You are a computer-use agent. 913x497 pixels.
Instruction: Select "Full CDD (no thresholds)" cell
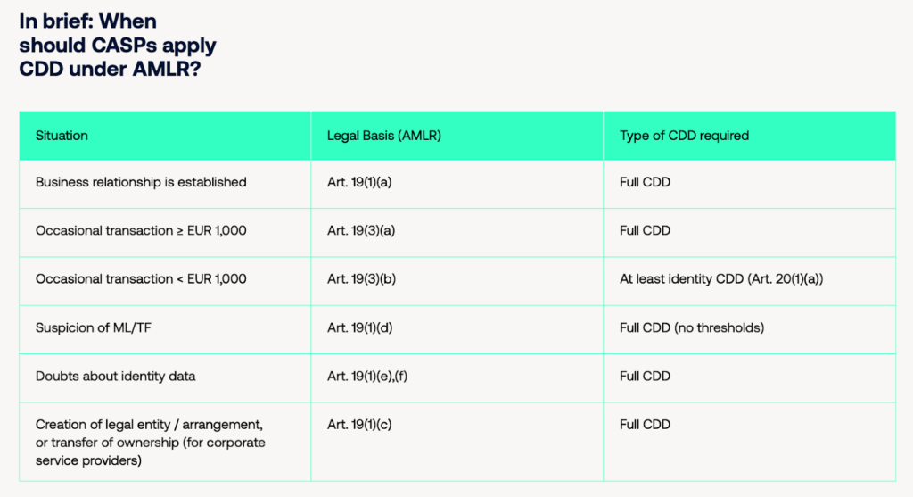(692, 327)
